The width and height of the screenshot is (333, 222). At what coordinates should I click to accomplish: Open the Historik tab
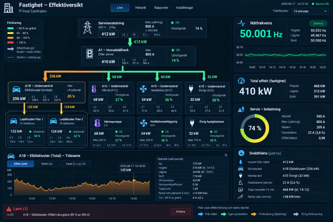coord(140,8)
